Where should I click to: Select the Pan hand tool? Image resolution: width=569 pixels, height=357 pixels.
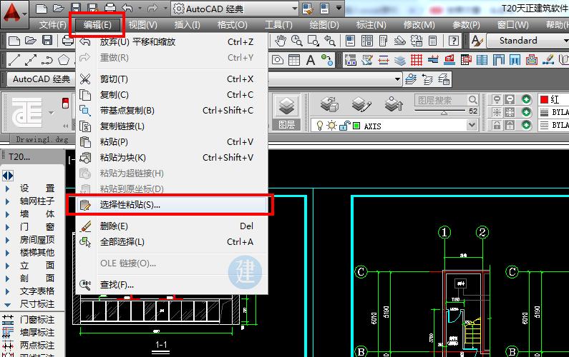coord(280,41)
